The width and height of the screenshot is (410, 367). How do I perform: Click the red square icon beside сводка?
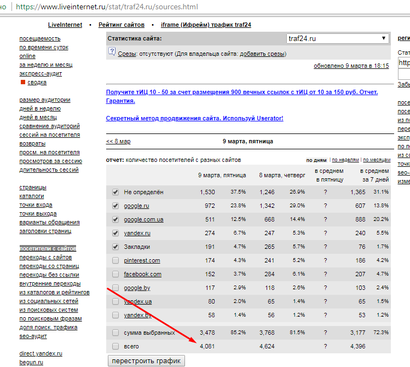[x=23, y=82]
